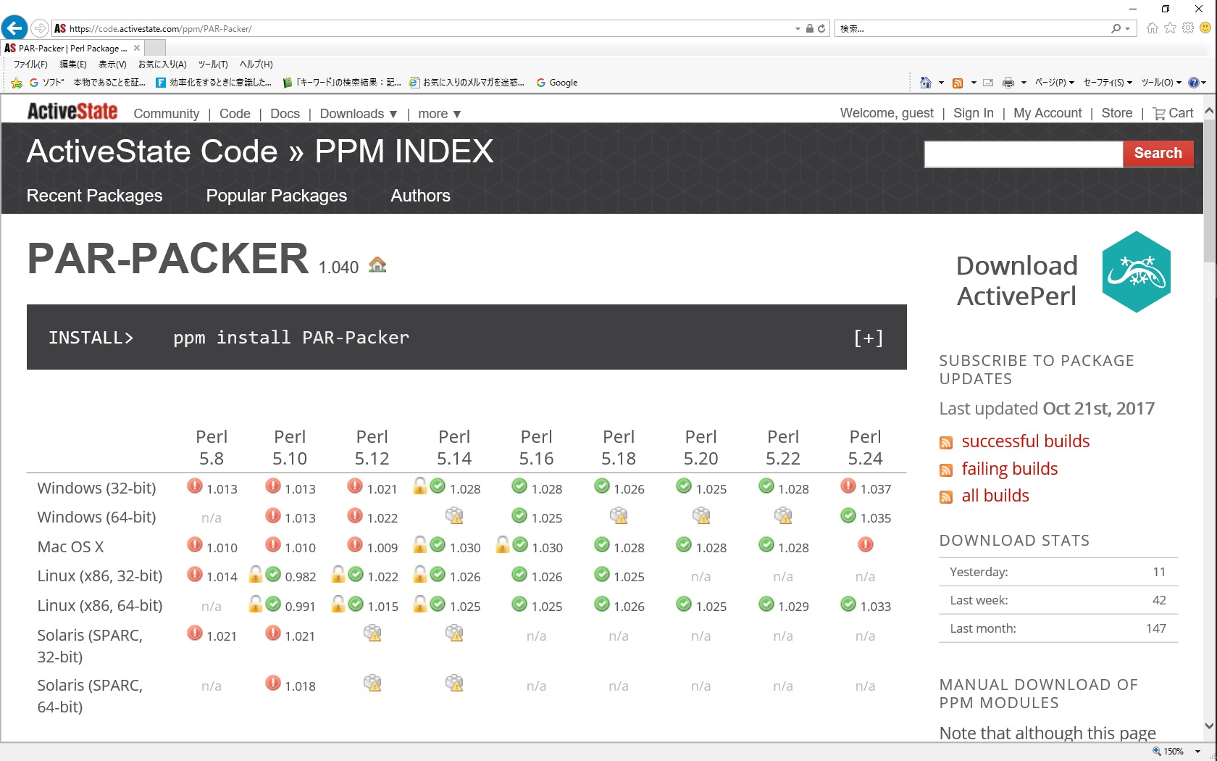Viewport: 1217px width, 761px height.
Task: Open the Google favorites bar bookmark
Action: coord(556,83)
